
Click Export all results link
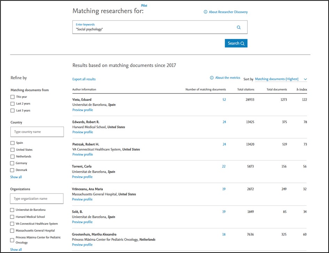pyautogui.click(x=84, y=79)
